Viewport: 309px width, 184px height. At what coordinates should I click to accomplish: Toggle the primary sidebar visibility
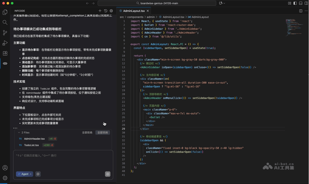(x=295, y=3)
